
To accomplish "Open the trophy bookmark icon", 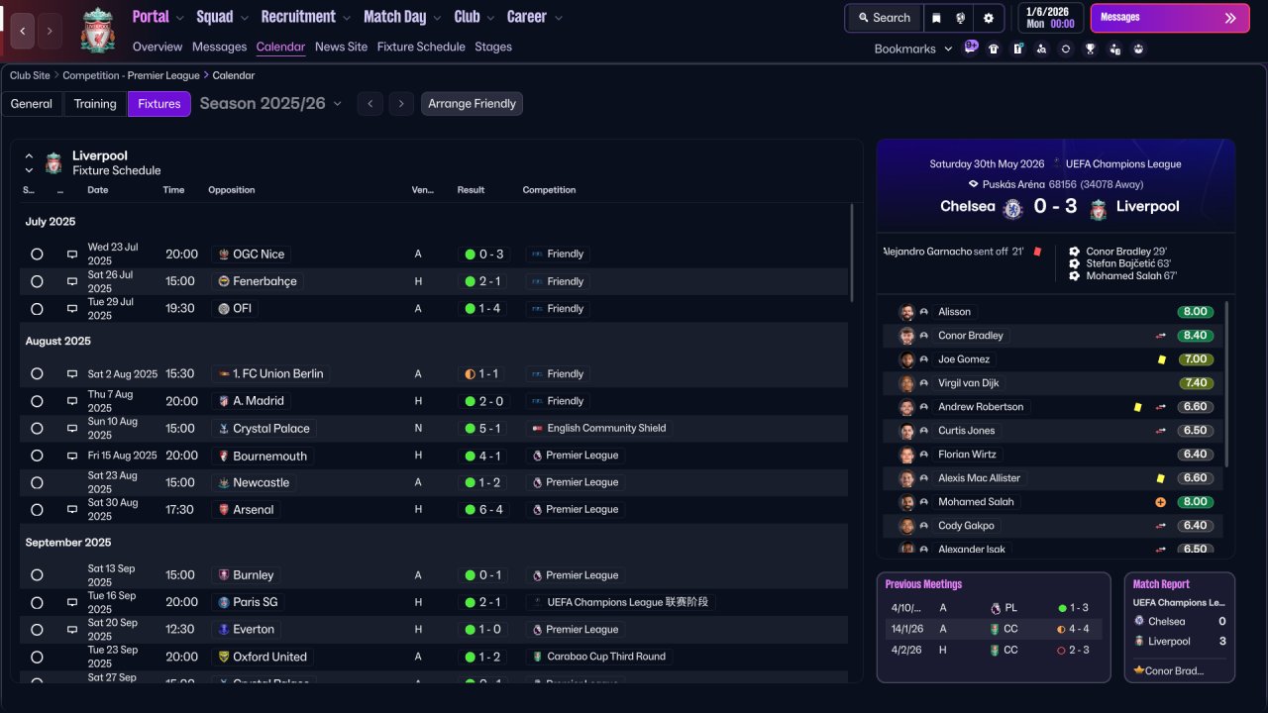I will pyautogui.click(x=1090, y=49).
